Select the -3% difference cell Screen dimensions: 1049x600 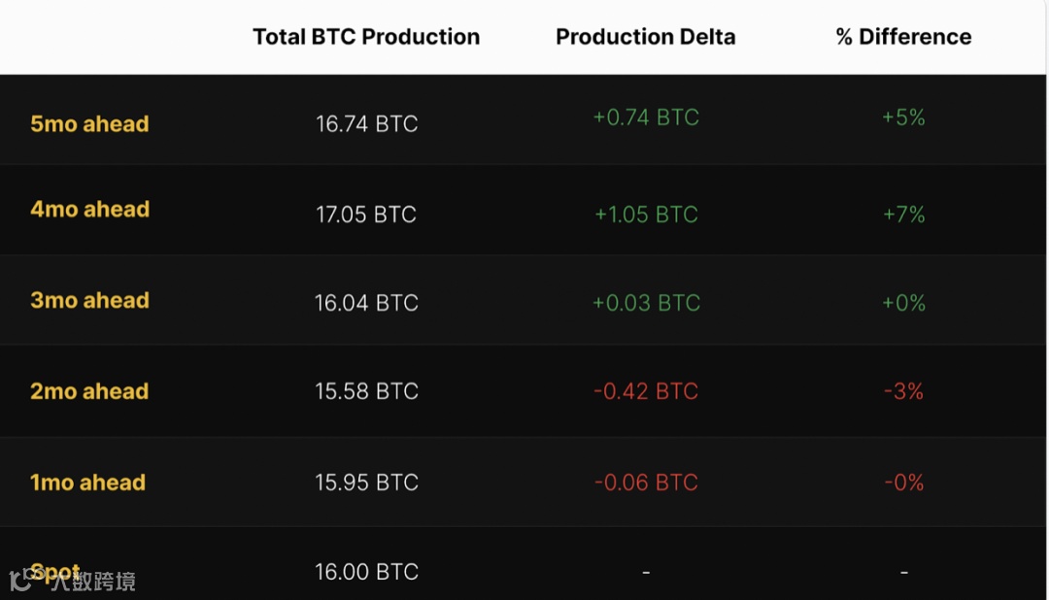tap(903, 392)
